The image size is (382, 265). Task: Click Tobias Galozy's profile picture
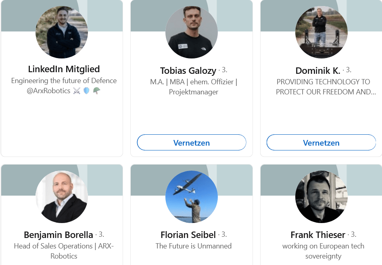(x=192, y=32)
